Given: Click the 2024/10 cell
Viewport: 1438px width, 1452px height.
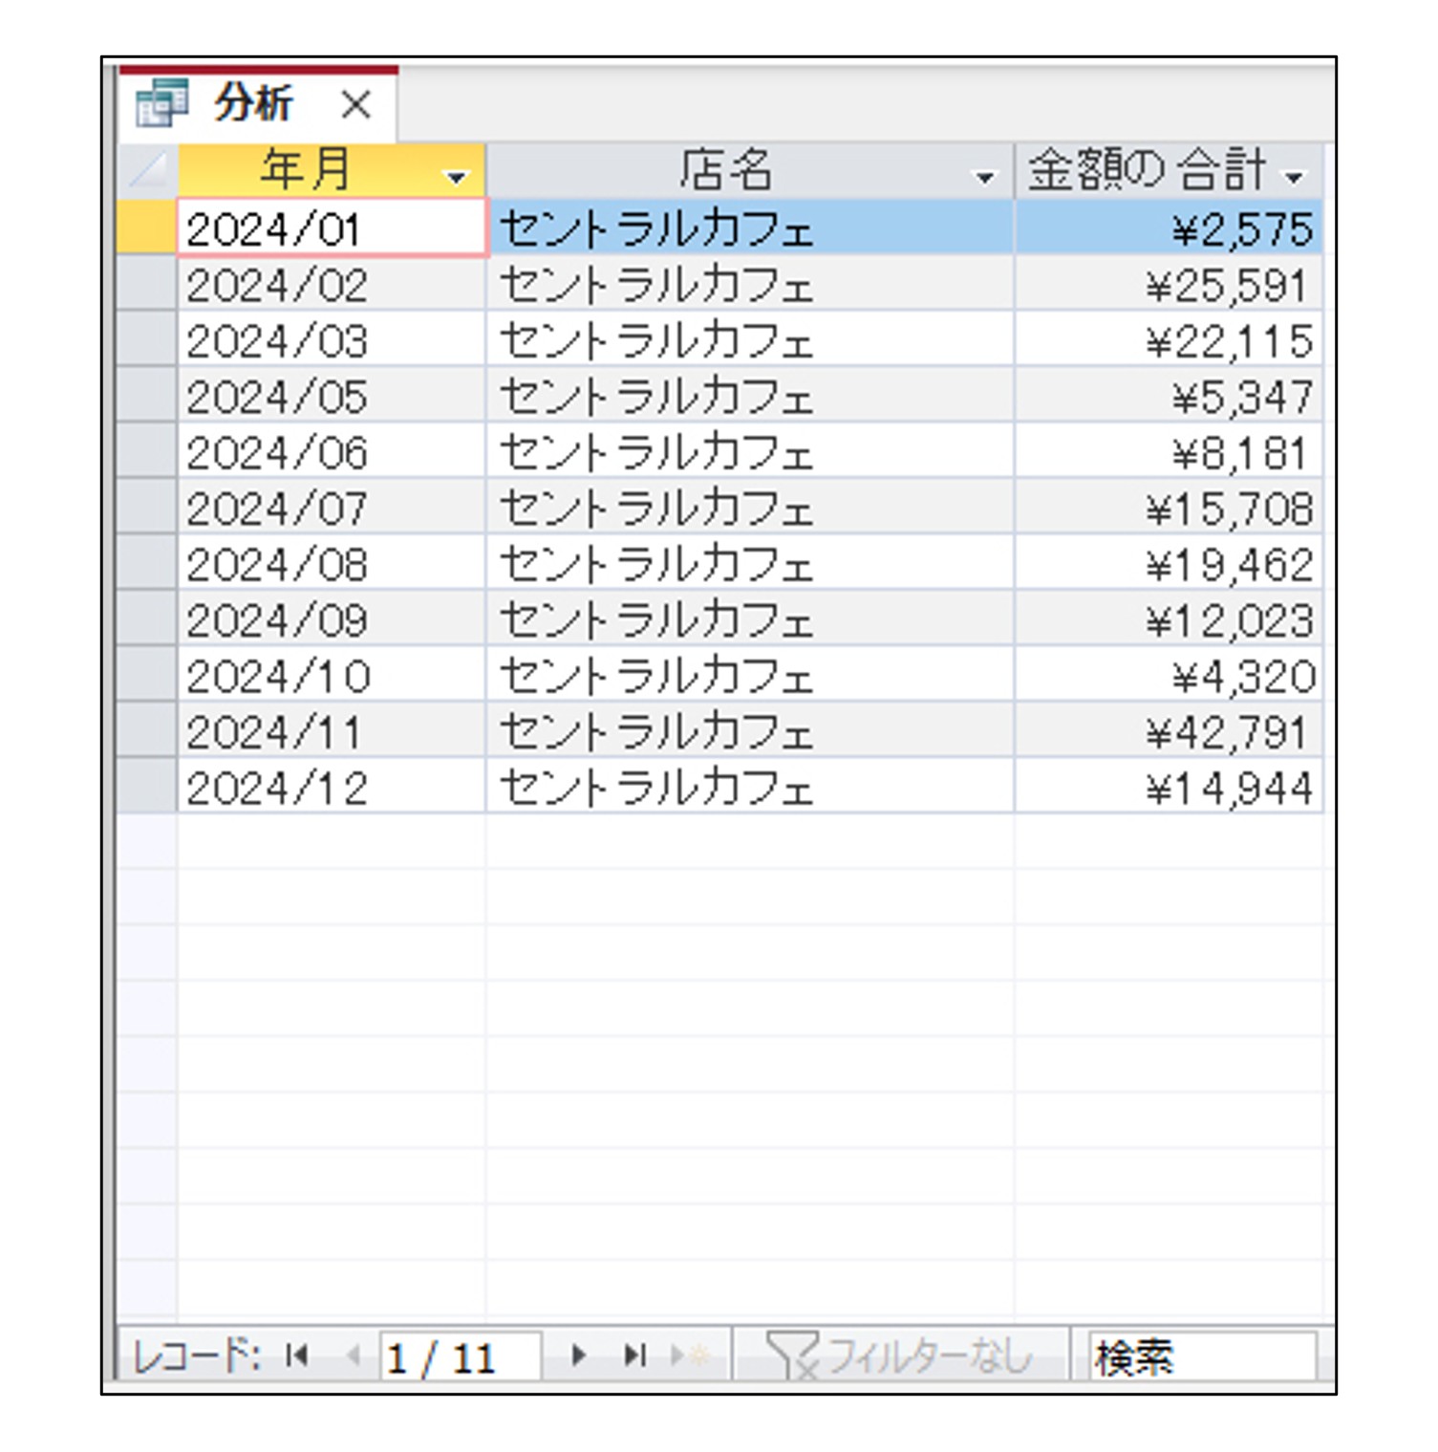Looking at the screenshot, I should point(332,675).
